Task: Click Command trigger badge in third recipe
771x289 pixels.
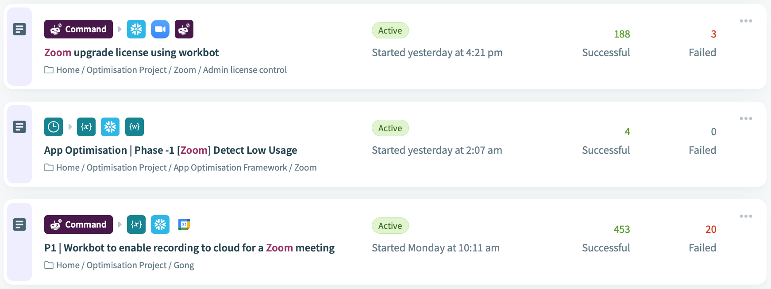Action: coord(78,224)
